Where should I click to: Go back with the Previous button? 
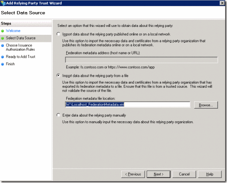tap(133, 174)
